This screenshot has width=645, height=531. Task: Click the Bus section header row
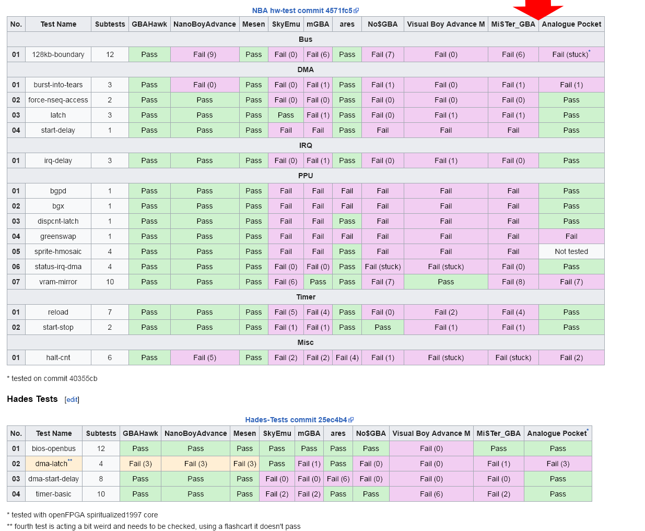pos(306,39)
